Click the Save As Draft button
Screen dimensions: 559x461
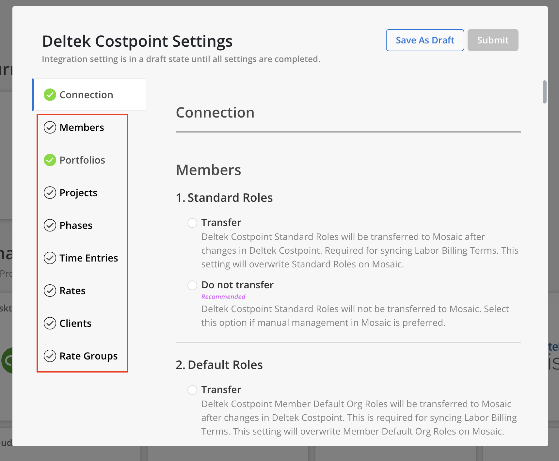click(425, 40)
